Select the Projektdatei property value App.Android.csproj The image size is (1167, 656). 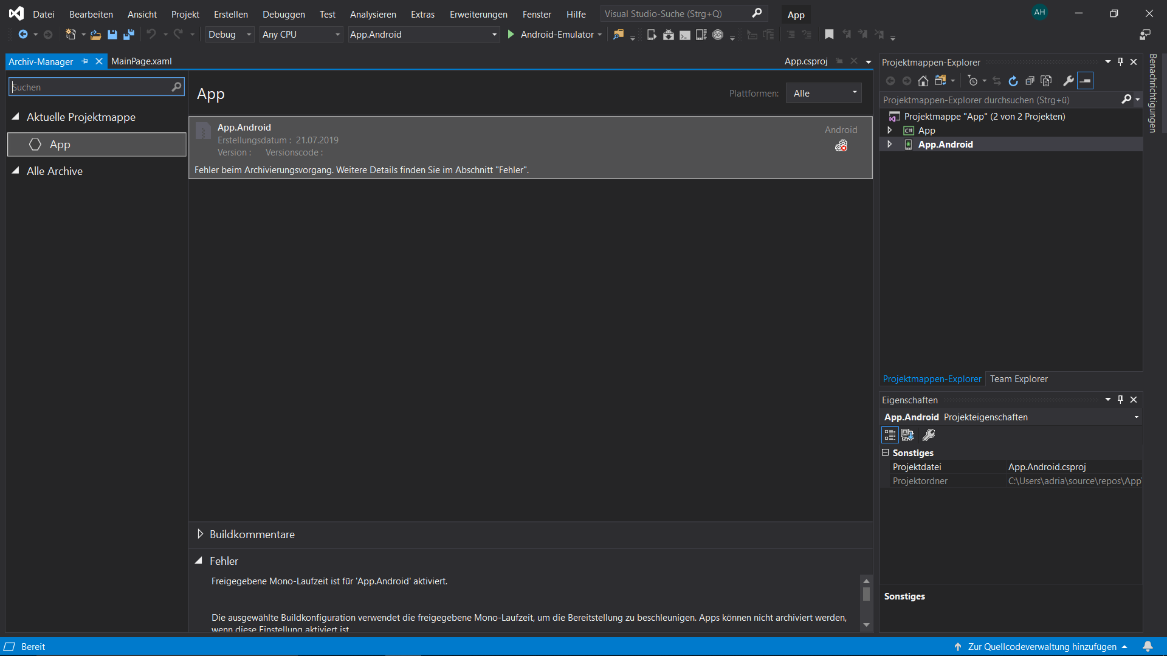point(1075,466)
